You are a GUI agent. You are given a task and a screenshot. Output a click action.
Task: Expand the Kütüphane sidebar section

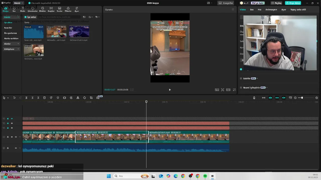tap(18, 49)
